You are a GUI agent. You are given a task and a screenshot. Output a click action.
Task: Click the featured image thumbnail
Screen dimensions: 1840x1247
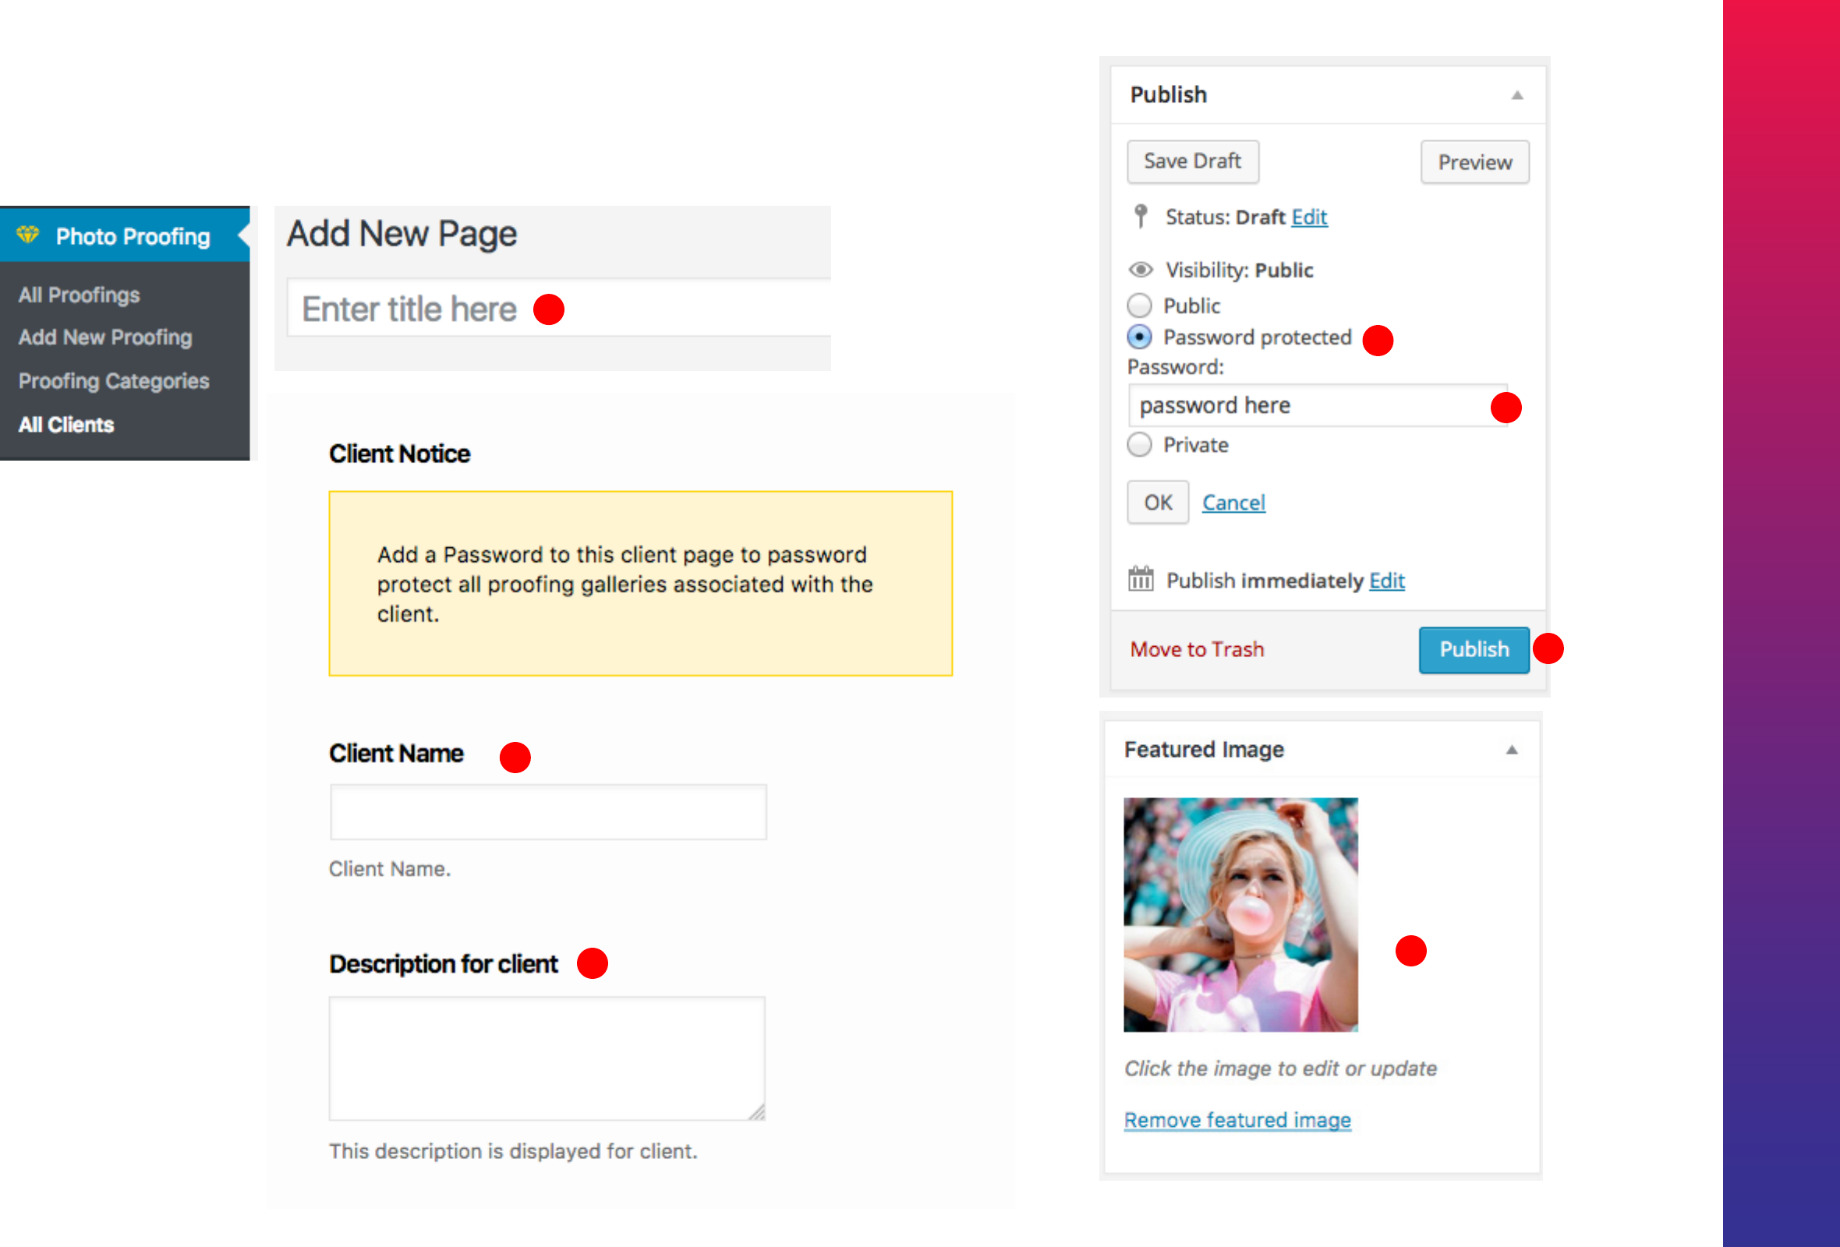pyautogui.click(x=1240, y=914)
